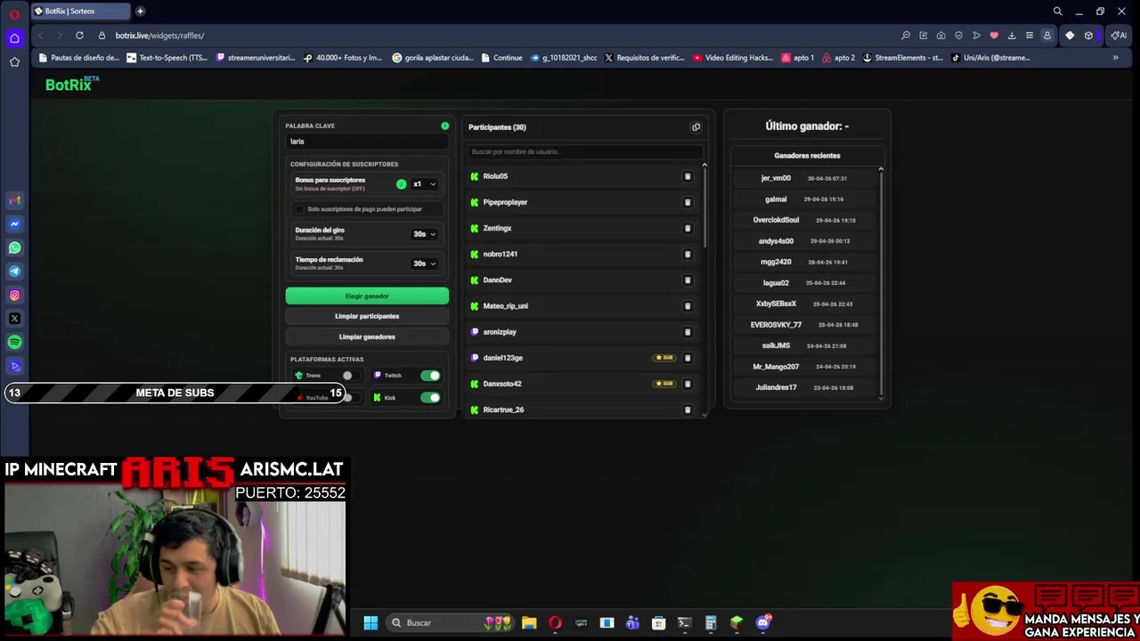1140x641 pixels.
Task: Open File Explorer from the taskbar
Action: coord(529,622)
